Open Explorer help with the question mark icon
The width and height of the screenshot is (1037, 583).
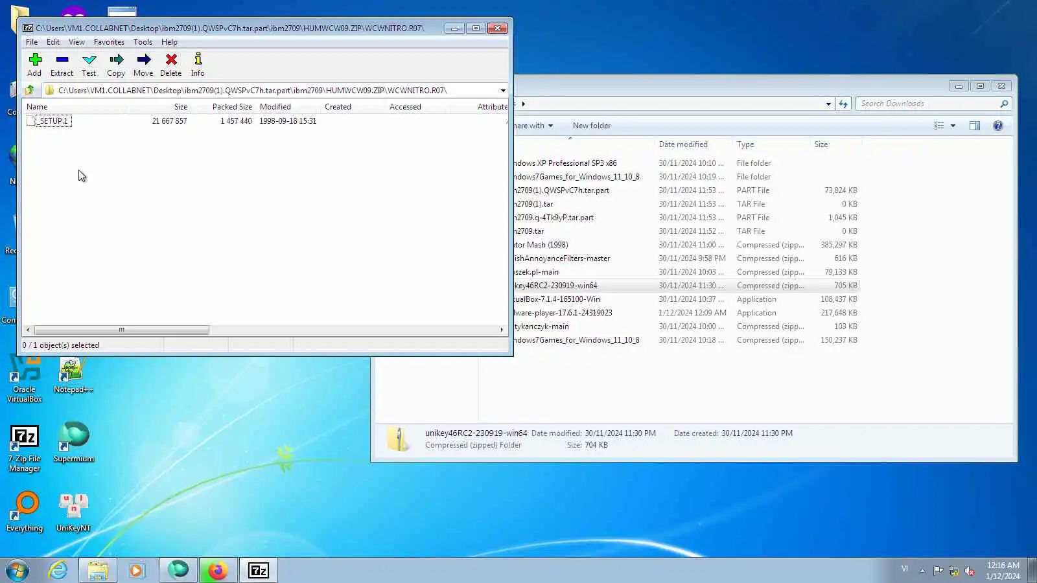coord(998,126)
